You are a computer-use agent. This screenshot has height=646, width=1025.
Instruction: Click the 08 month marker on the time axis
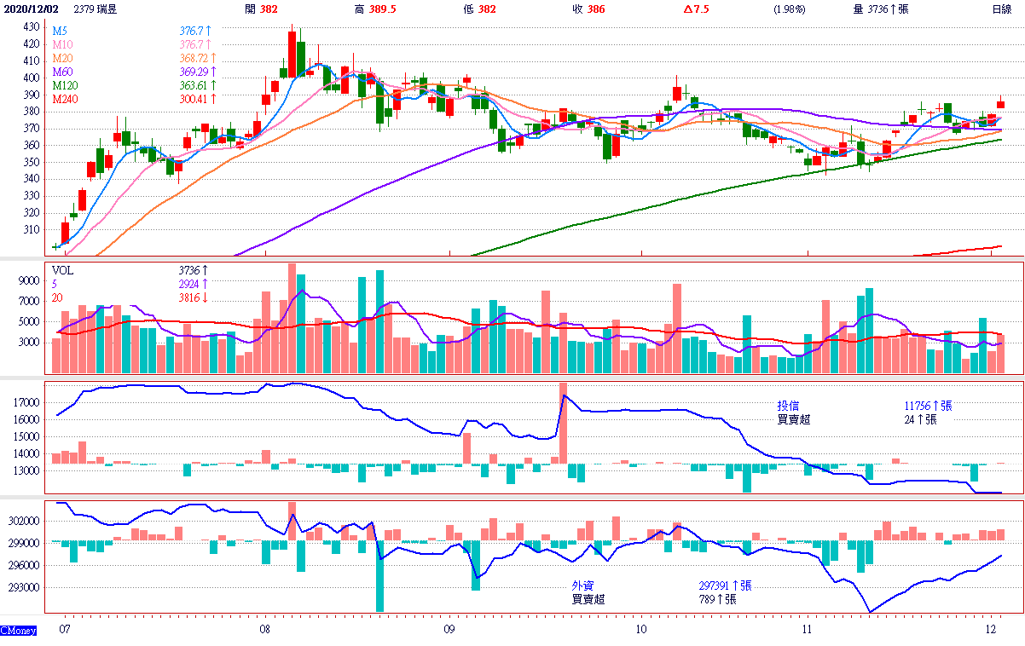pyautogui.click(x=265, y=630)
